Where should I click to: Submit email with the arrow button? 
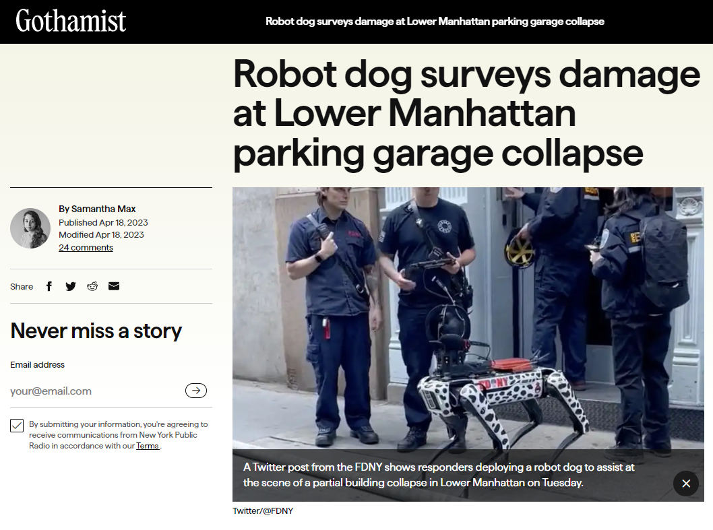[196, 391]
